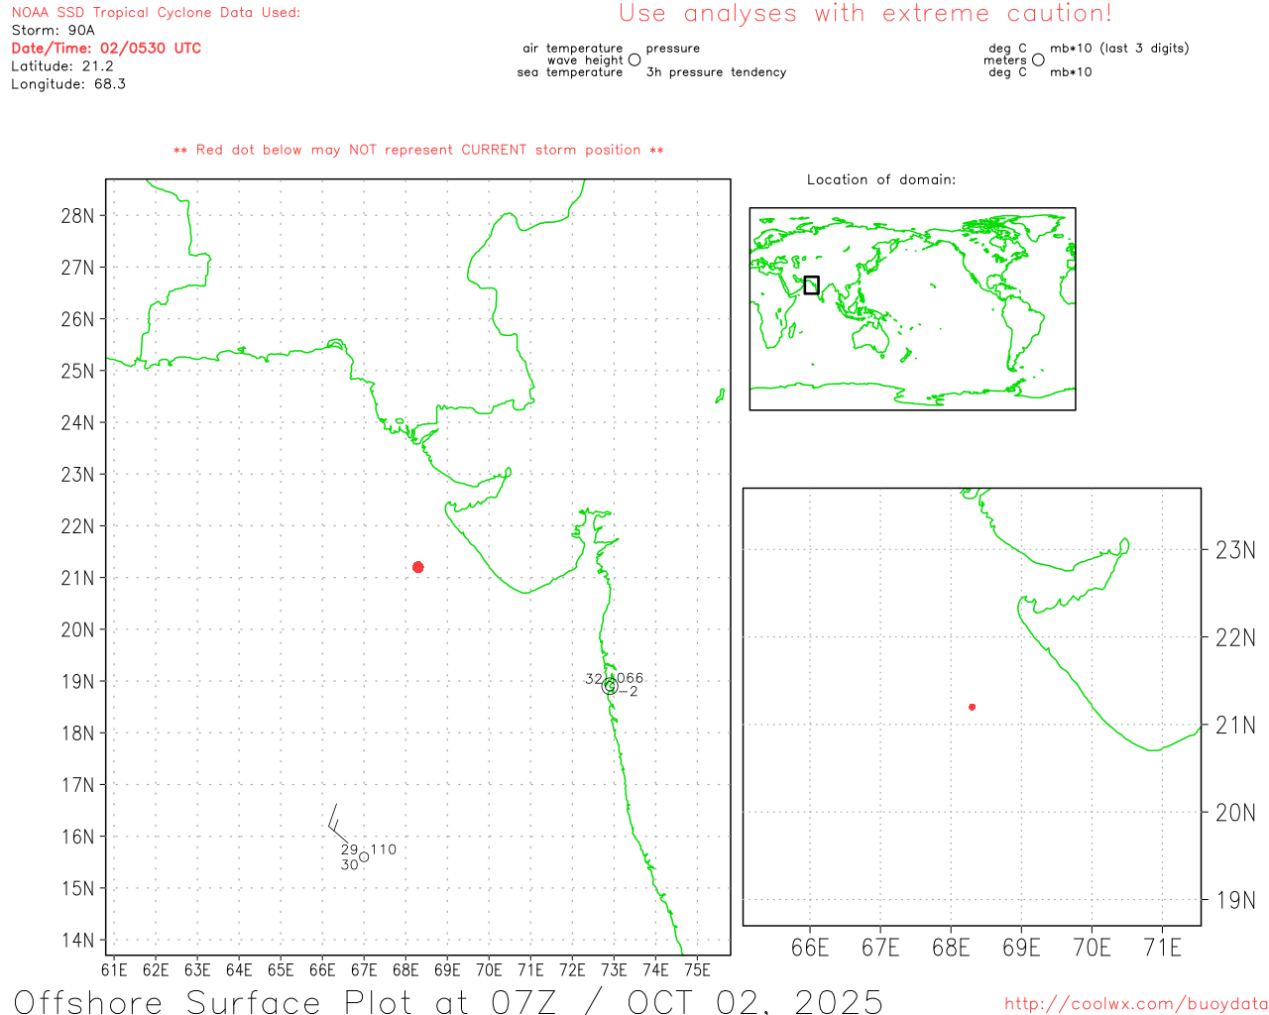Click the 'Storm: 90A' label
1269x1015 pixels.
point(53,31)
